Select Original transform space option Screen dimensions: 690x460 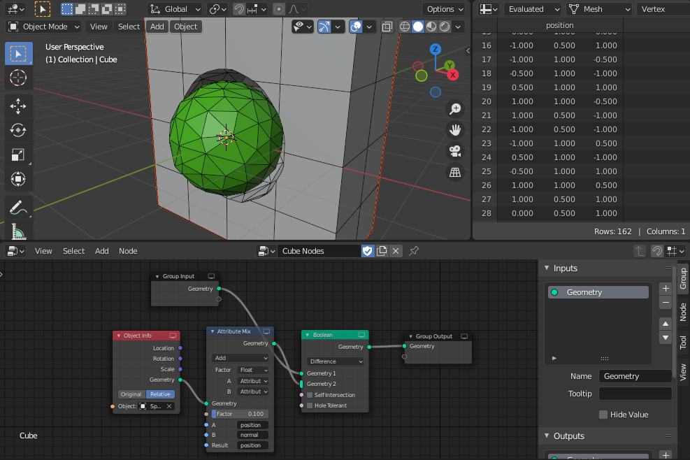tap(131, 394)
